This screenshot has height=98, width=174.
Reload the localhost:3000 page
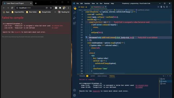[x=12, y=8]
